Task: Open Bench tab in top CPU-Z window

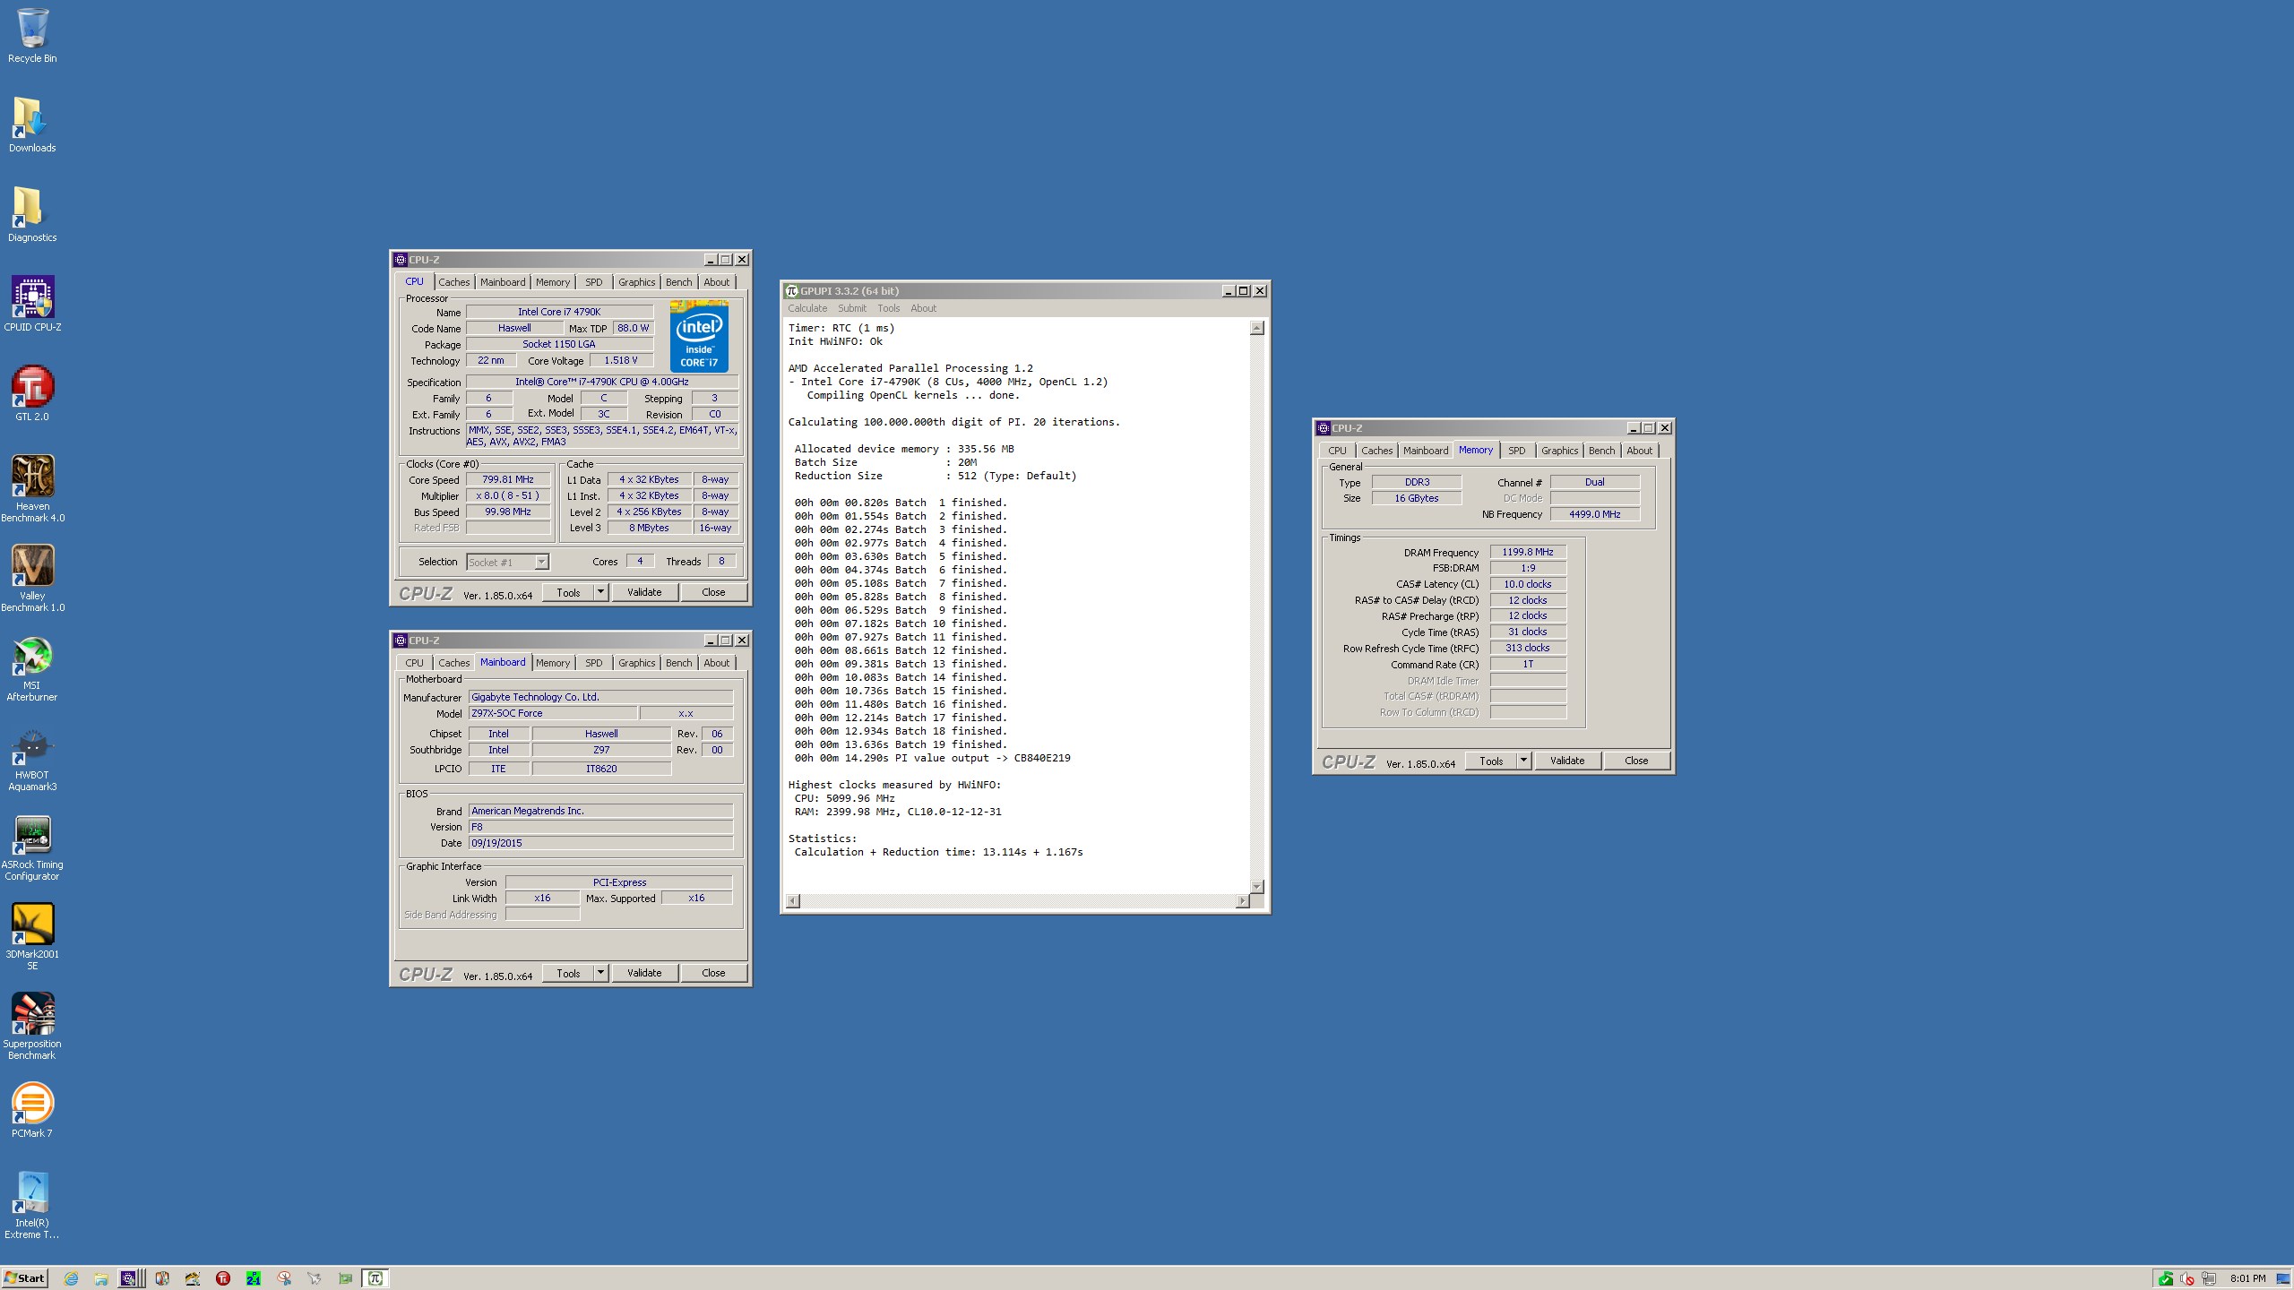Action: coord(678,282)
